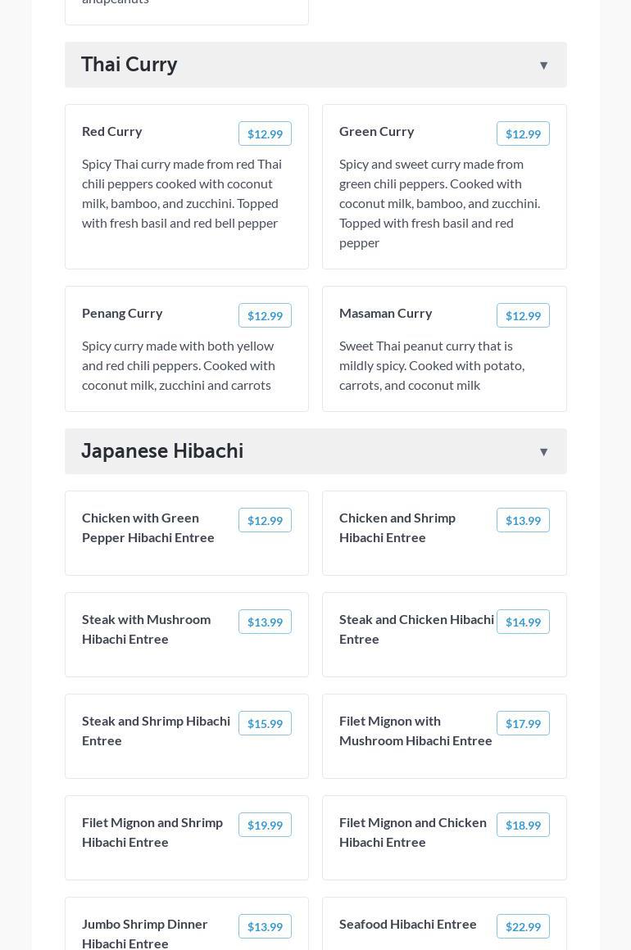Select Chicken and Shrimp Hibachi Entree

click(x=397, y=528)
